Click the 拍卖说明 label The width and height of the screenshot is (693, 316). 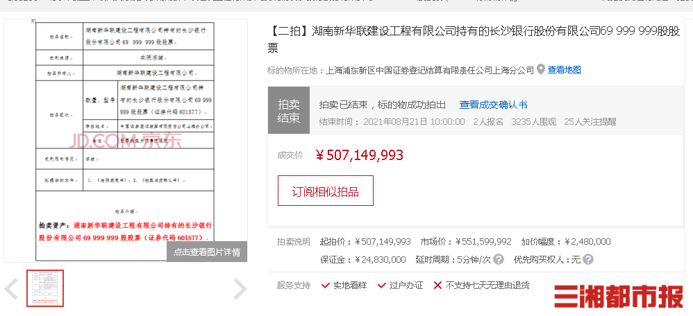294,242
